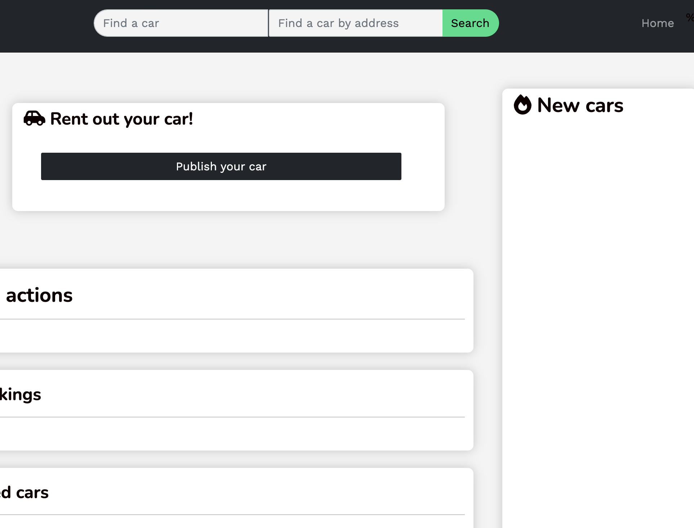694x528 pixels.
Task: Navigate to Home in the top navigation bar
Action: point(657,23)
